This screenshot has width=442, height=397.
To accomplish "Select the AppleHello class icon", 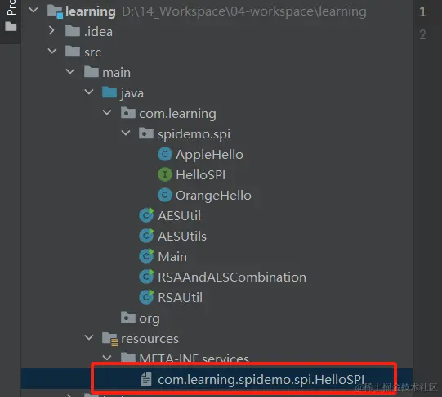I will click(165, 155).
